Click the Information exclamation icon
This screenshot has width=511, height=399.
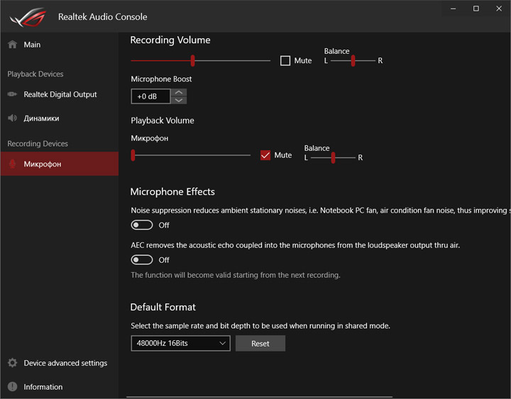(12, 387)
